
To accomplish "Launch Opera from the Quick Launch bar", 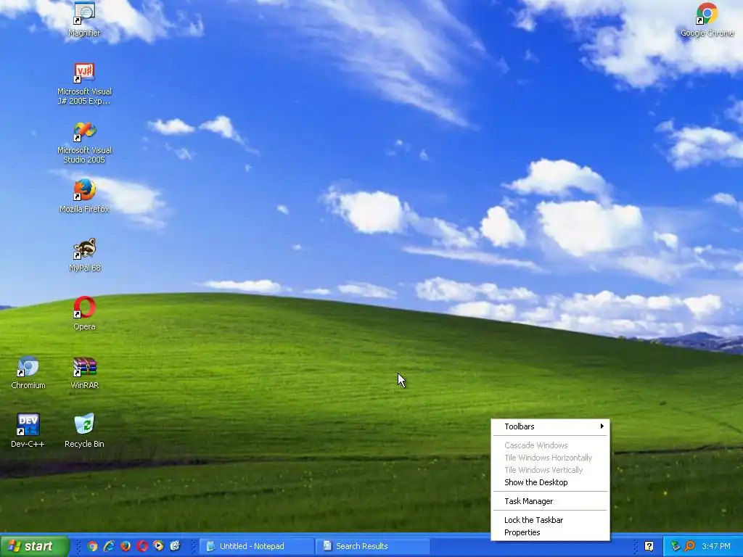I will click(142, 546).
